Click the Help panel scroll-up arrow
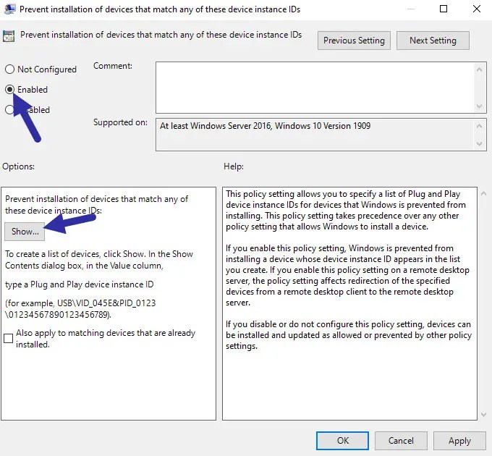492x456 pixels. [x=483, y=194]
